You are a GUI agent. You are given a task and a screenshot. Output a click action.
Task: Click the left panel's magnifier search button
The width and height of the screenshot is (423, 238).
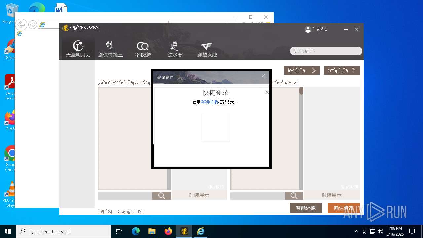pos(162,196)
